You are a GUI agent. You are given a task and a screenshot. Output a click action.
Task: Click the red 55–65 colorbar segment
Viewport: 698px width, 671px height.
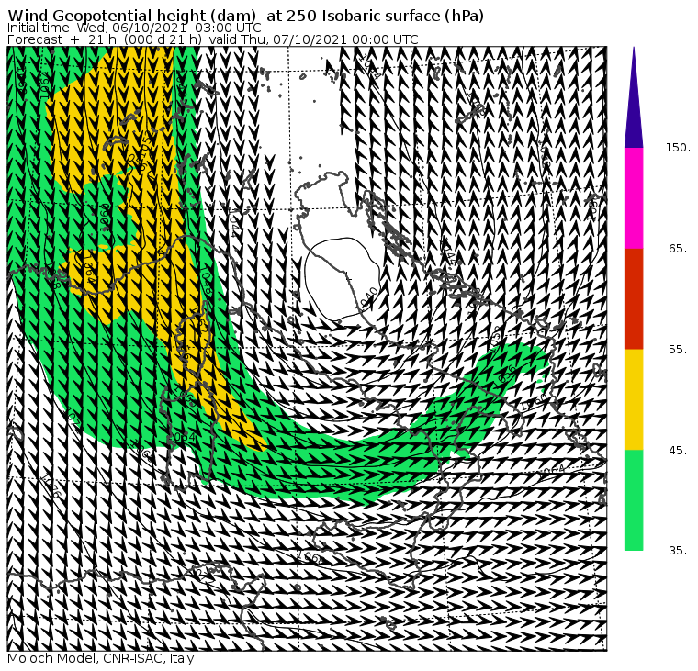click(634, 298)
